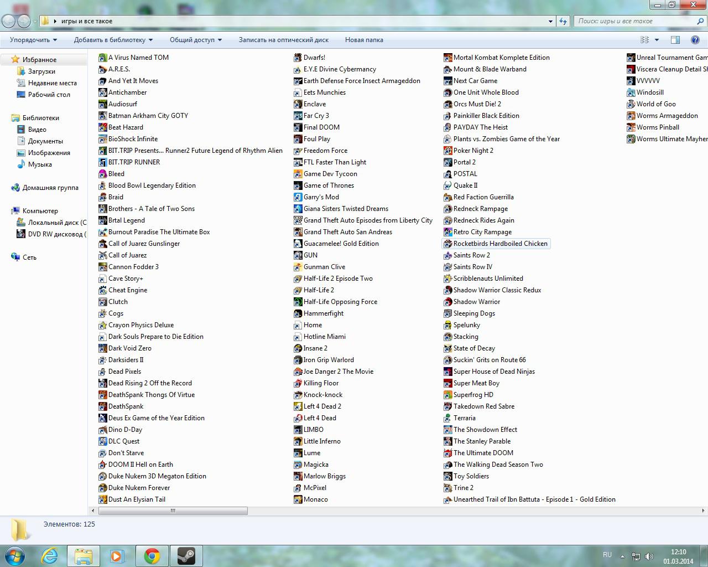Click the Quake II shortcut icon
Image resolution: width=708 pixels, height=567 pixels.
pos(448,185)
